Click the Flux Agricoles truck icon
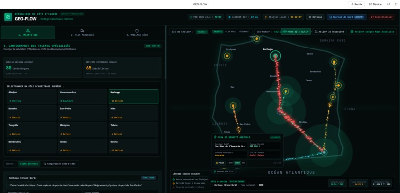 coord(82,31)
